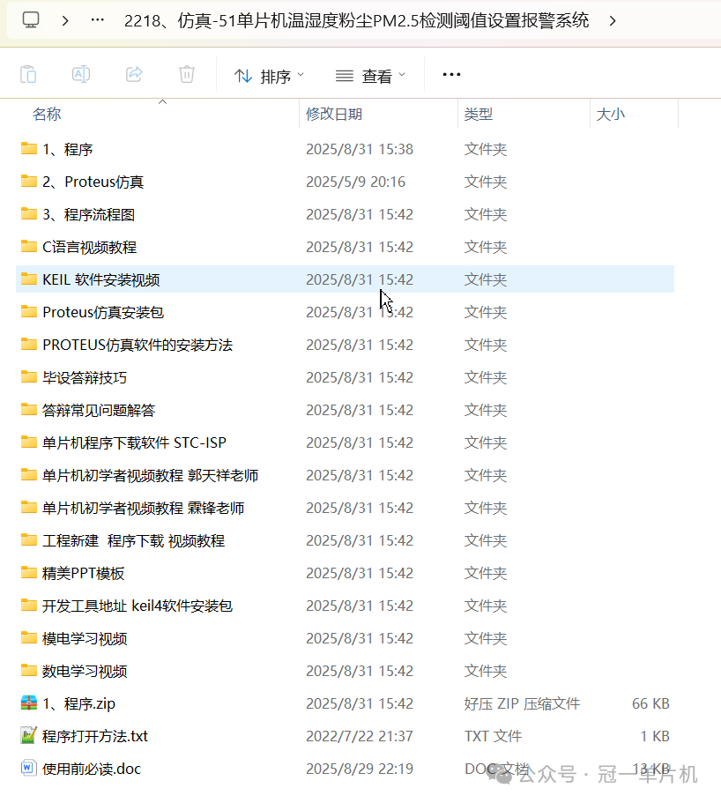721x803 pixels.
Task: Click the folder name 3、程序流程图
Action: point(89,214)
